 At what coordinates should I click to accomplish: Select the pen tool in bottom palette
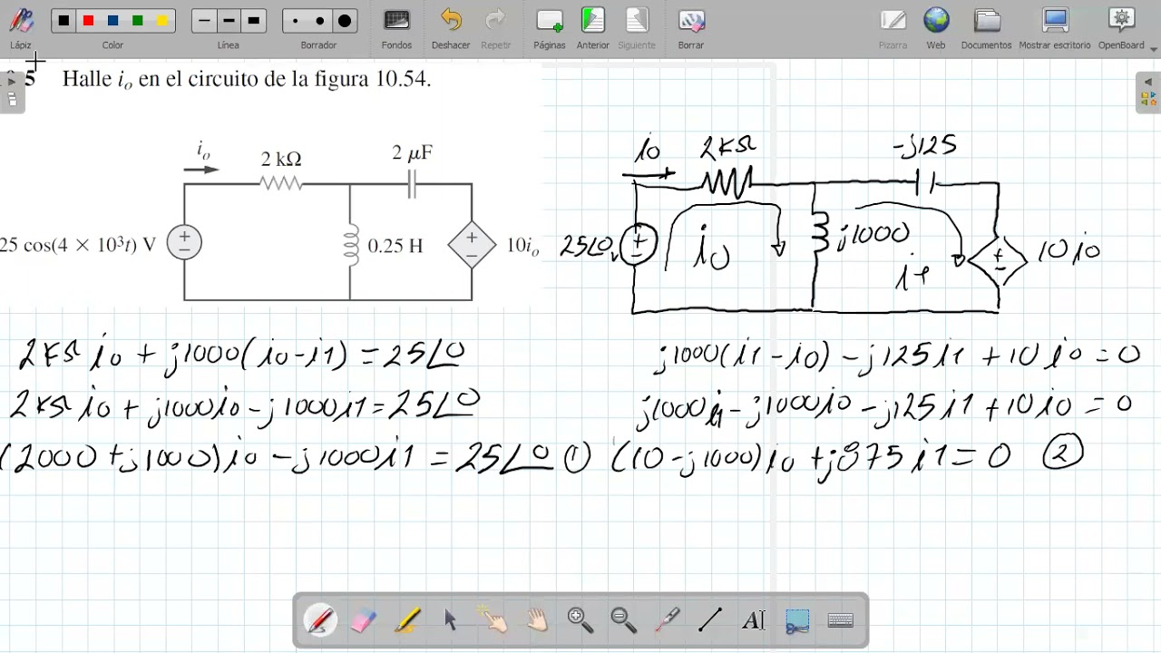320,620
